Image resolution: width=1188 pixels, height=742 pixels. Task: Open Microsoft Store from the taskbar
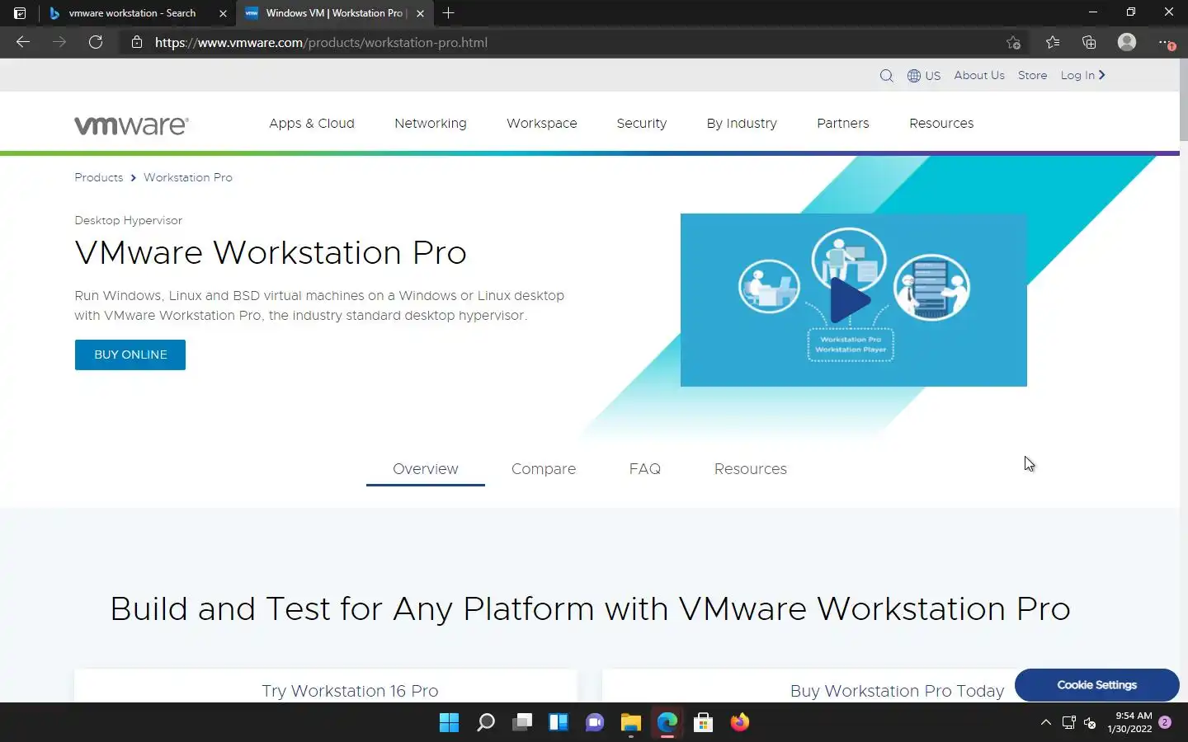point(704,723)
